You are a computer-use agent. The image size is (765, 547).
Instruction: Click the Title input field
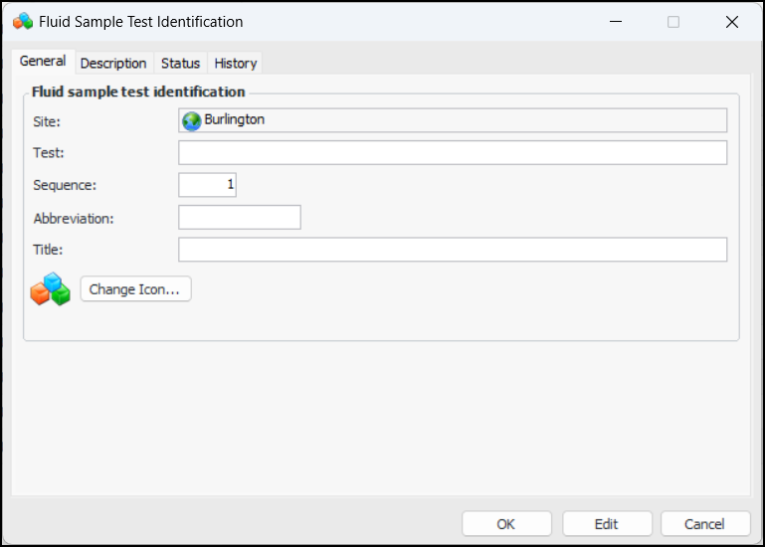(x=453, y=250)
